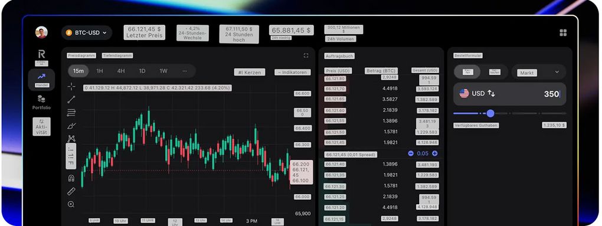This screenshot has height=226, width=602.
Task: Adjust the order amount slider handle
Action: [490, 113]
